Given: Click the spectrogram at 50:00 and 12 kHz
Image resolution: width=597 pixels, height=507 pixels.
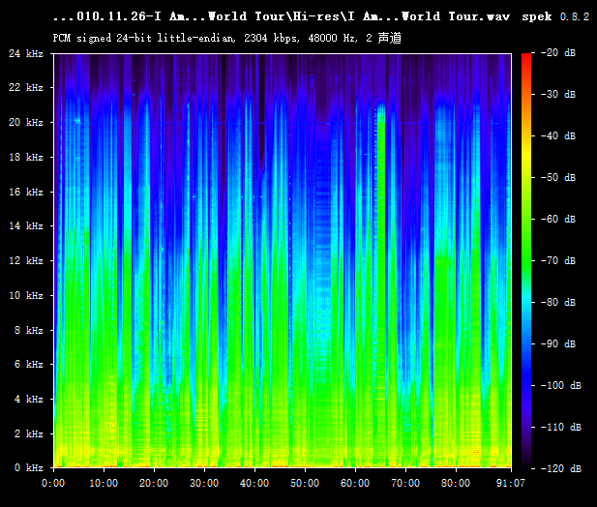Looking at the screenshot, I should coord(305,260).
